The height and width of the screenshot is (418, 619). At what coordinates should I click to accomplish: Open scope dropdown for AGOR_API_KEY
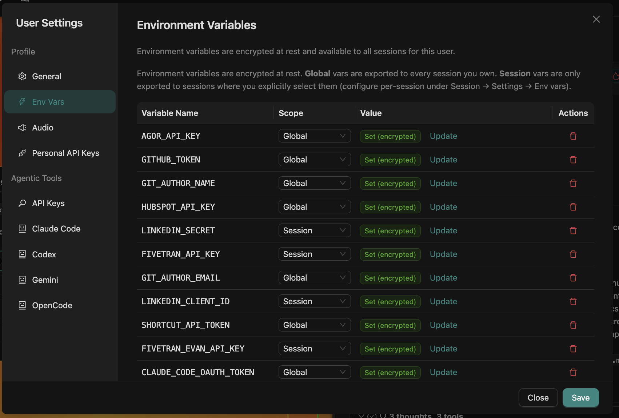[315, 136]
